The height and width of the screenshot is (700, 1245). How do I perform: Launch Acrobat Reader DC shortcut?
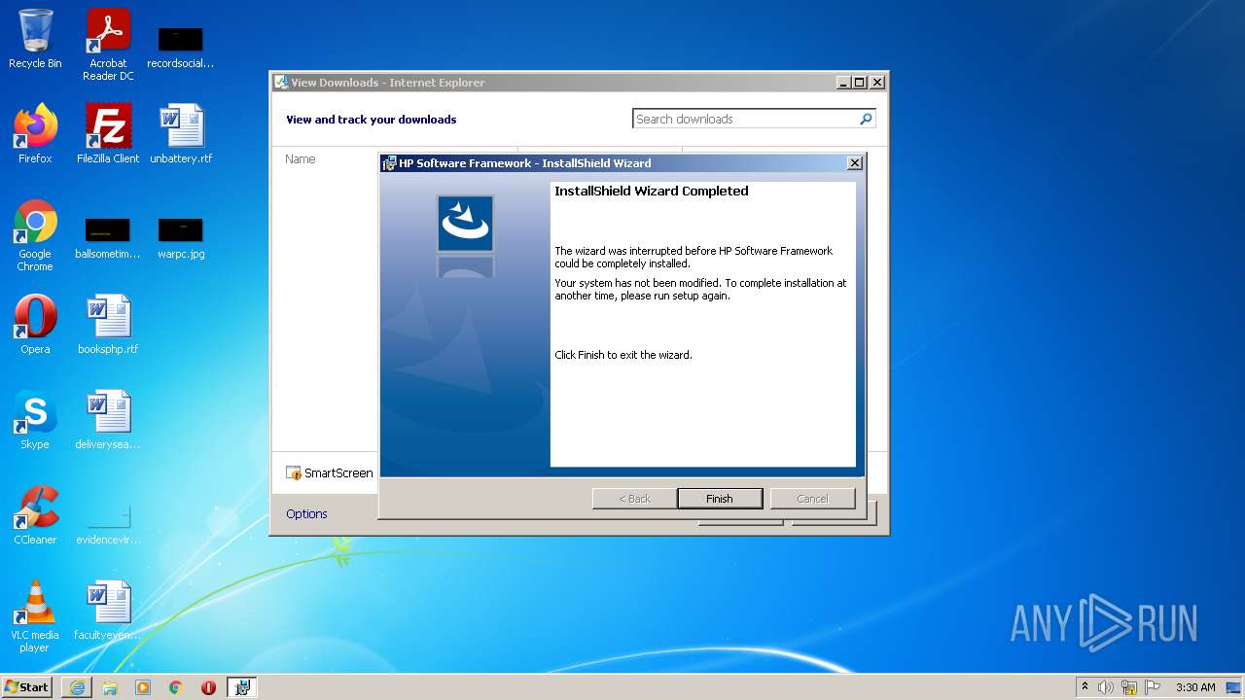(108, 45)
